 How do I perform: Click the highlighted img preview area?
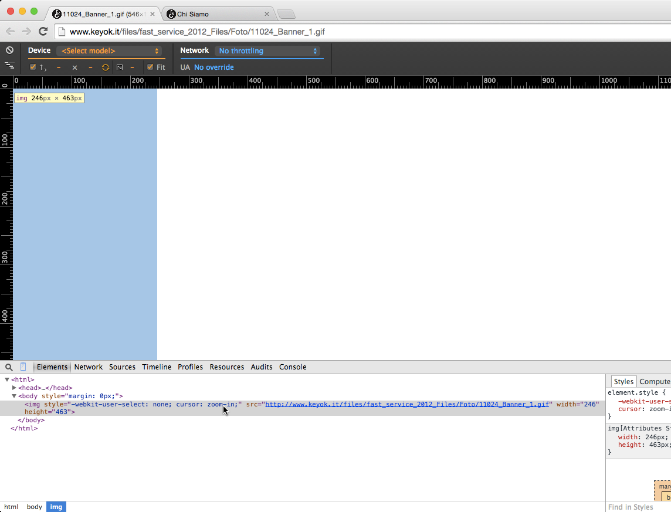(x=85, y=224)
